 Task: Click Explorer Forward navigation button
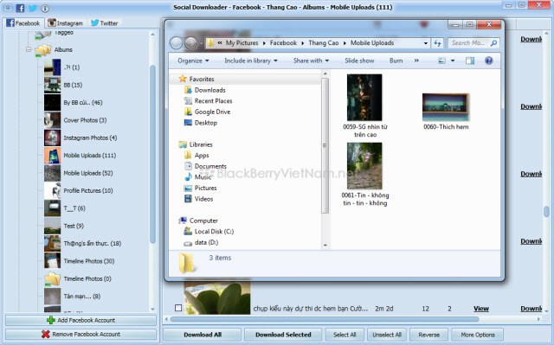pyautogui.click(x=191, y=43)
